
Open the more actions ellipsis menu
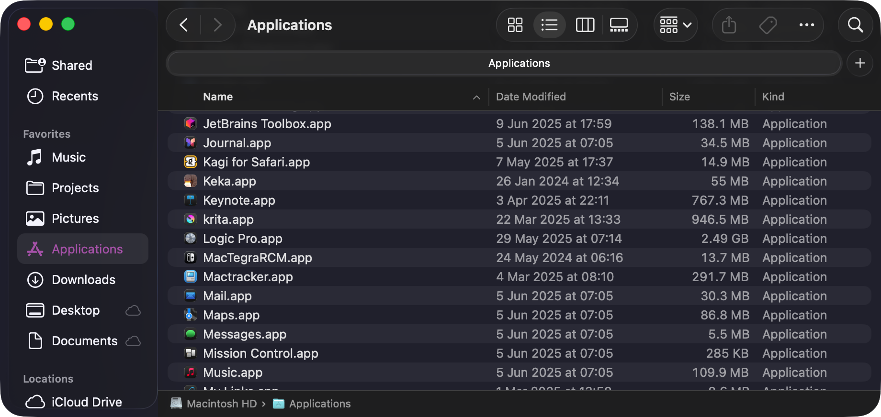[x=807, y=25]
